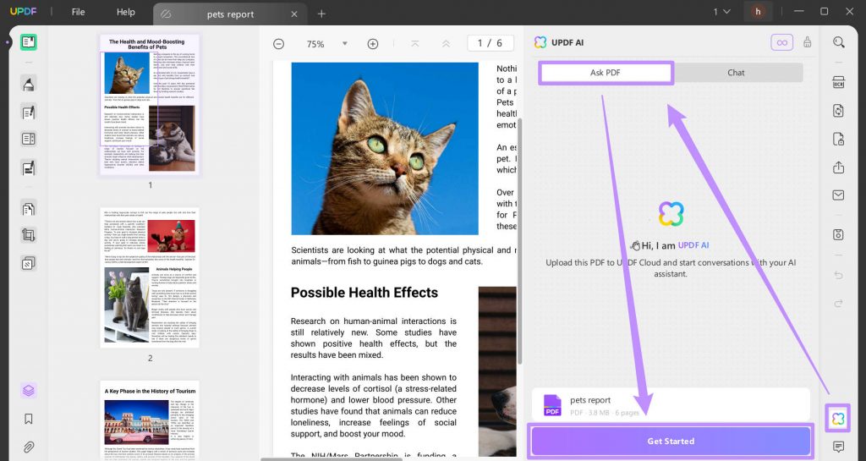Open the Crop pages tool
This screenshot has height=461, width=866.
coord(29,235)
